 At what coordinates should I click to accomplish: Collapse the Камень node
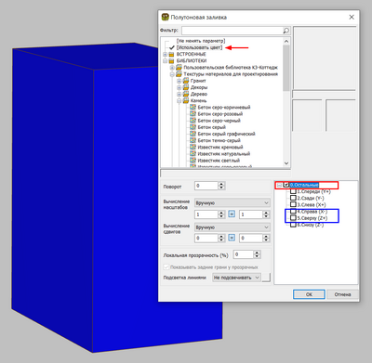179,101
